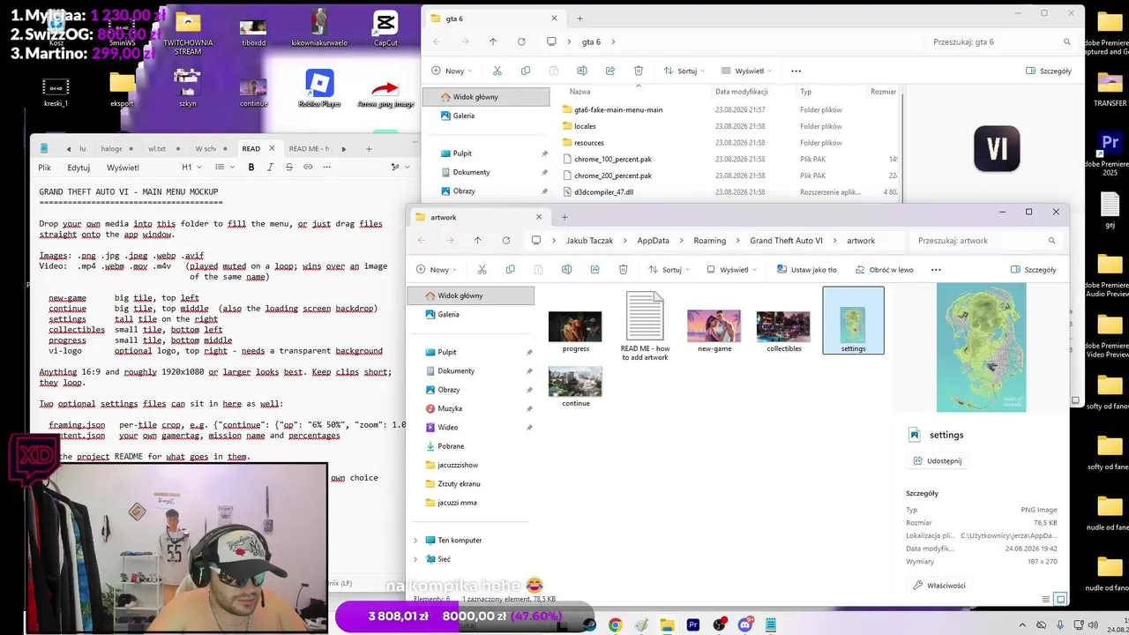This screenshot has width=1129, height=635.
Task: Click the rename icon in gta 6 window
Action: click(581, 71)
